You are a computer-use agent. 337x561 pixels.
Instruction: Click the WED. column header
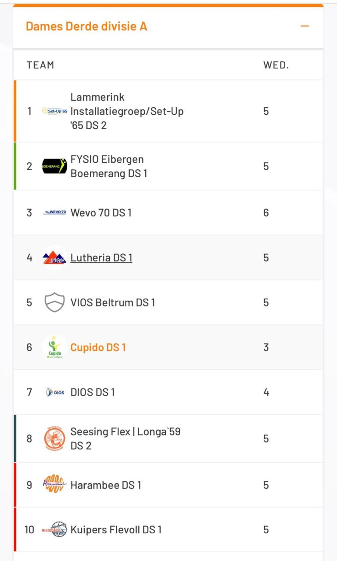point(276,65)
